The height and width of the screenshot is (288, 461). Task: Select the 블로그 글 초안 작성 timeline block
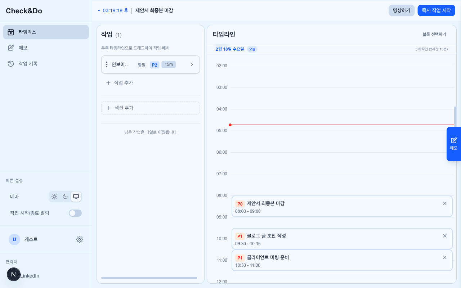(342, 239)
